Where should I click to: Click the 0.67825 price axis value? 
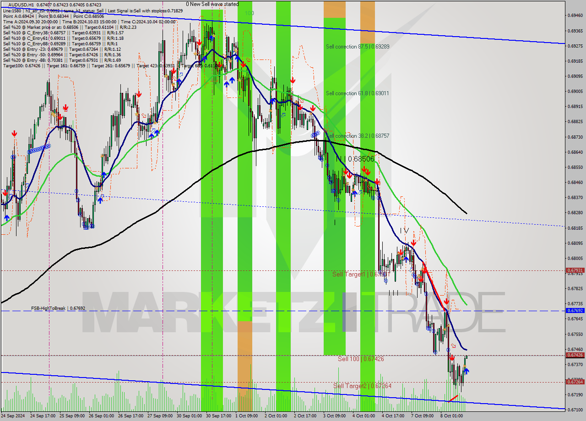pyautogui.click(x=575, y=288)
